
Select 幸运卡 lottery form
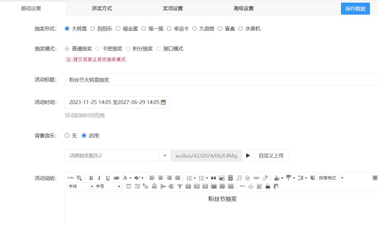coord(169,29)
